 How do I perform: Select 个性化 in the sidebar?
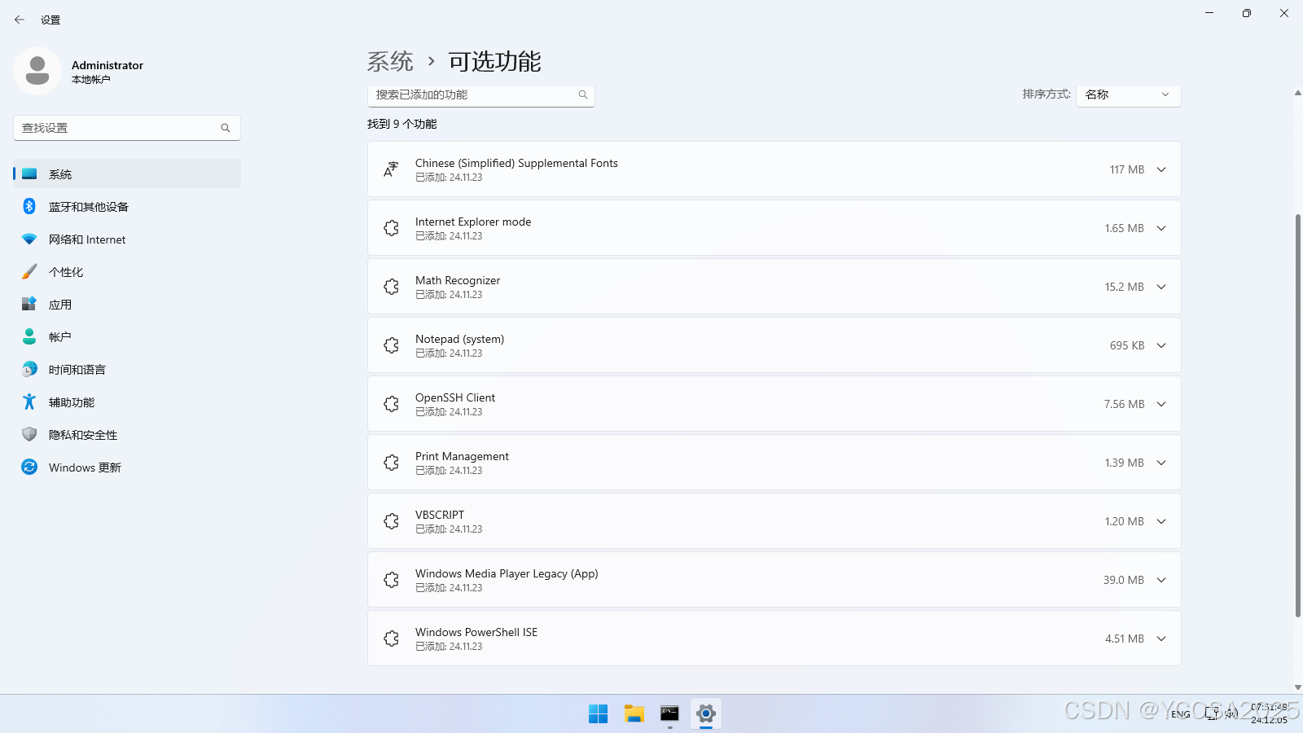click(x=127, y=271)
